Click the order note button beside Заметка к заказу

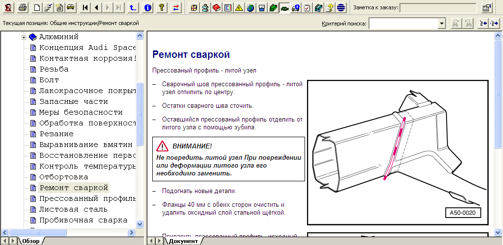[486, 7]
